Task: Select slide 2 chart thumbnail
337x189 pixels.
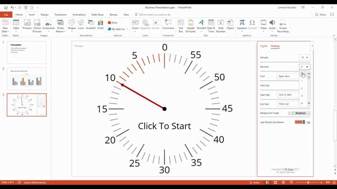Action: [x=27, y=79]
